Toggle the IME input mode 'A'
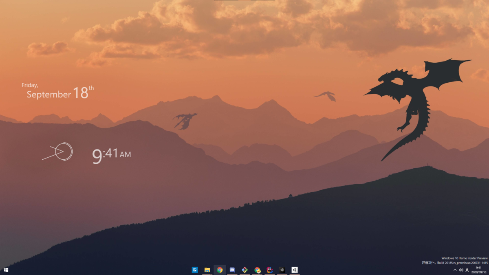 (467, 270)
